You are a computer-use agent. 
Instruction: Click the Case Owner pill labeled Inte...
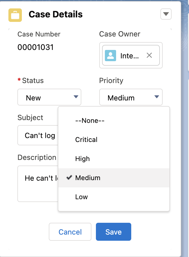pyautogui.click(x=129, y=55)
